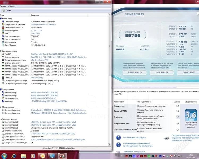Click the Флоппи-накопитель drive icon
Viewport: 199px width, 159px height.
(x=3, y=131)
